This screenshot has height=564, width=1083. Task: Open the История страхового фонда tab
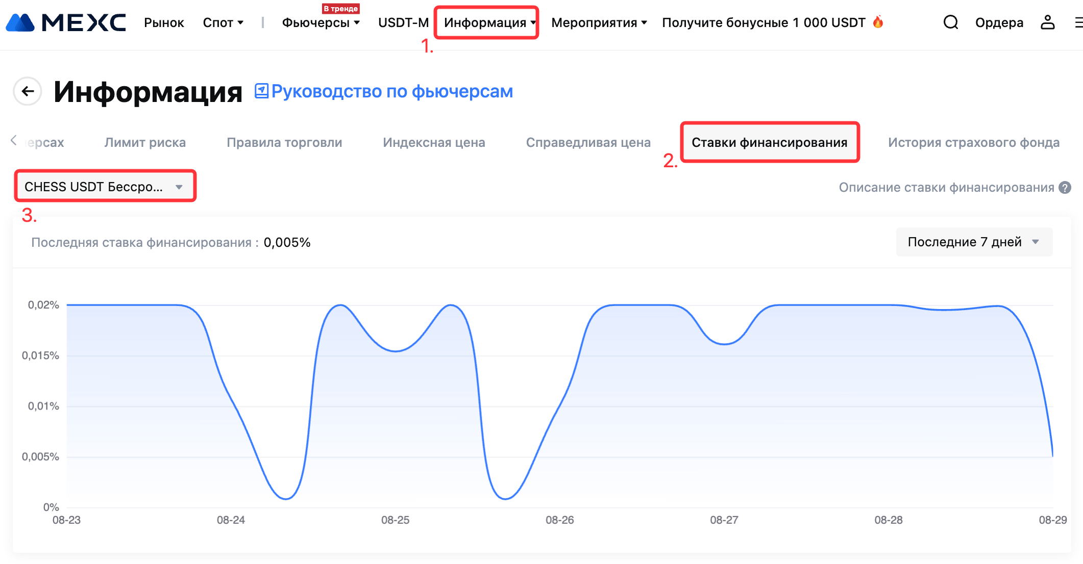coord(973,142)
